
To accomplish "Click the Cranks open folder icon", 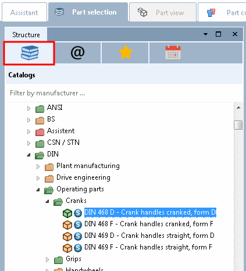I will click(x=58, y=202).
